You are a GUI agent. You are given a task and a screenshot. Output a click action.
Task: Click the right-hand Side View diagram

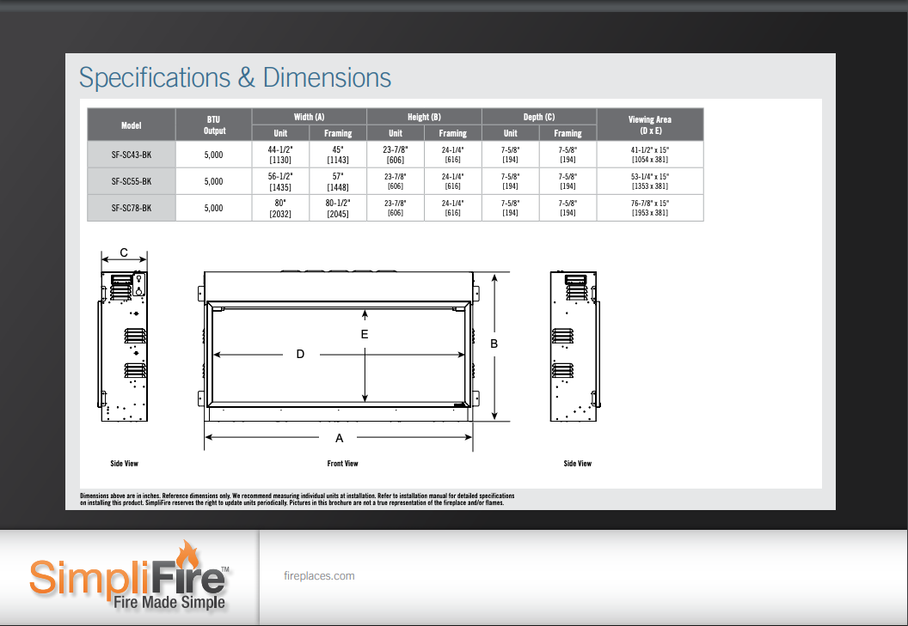[x=574, y=346]
